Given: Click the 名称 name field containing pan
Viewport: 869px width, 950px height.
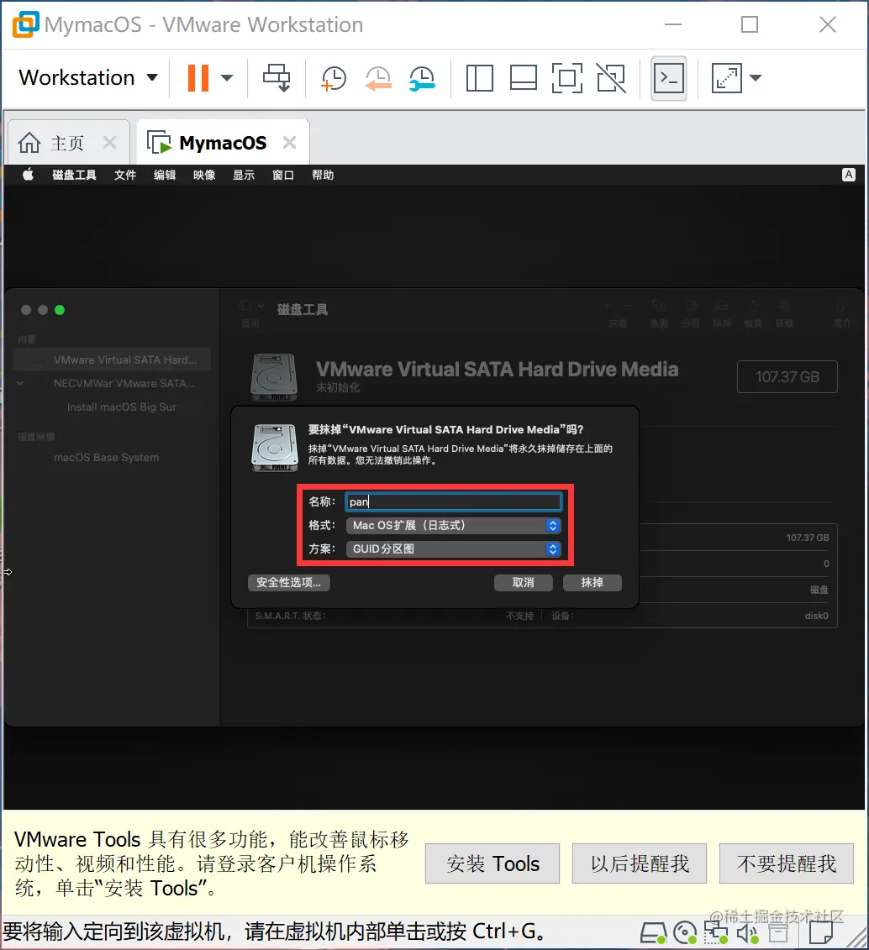Looking at the screenshot, I should [x=453, y=501].
